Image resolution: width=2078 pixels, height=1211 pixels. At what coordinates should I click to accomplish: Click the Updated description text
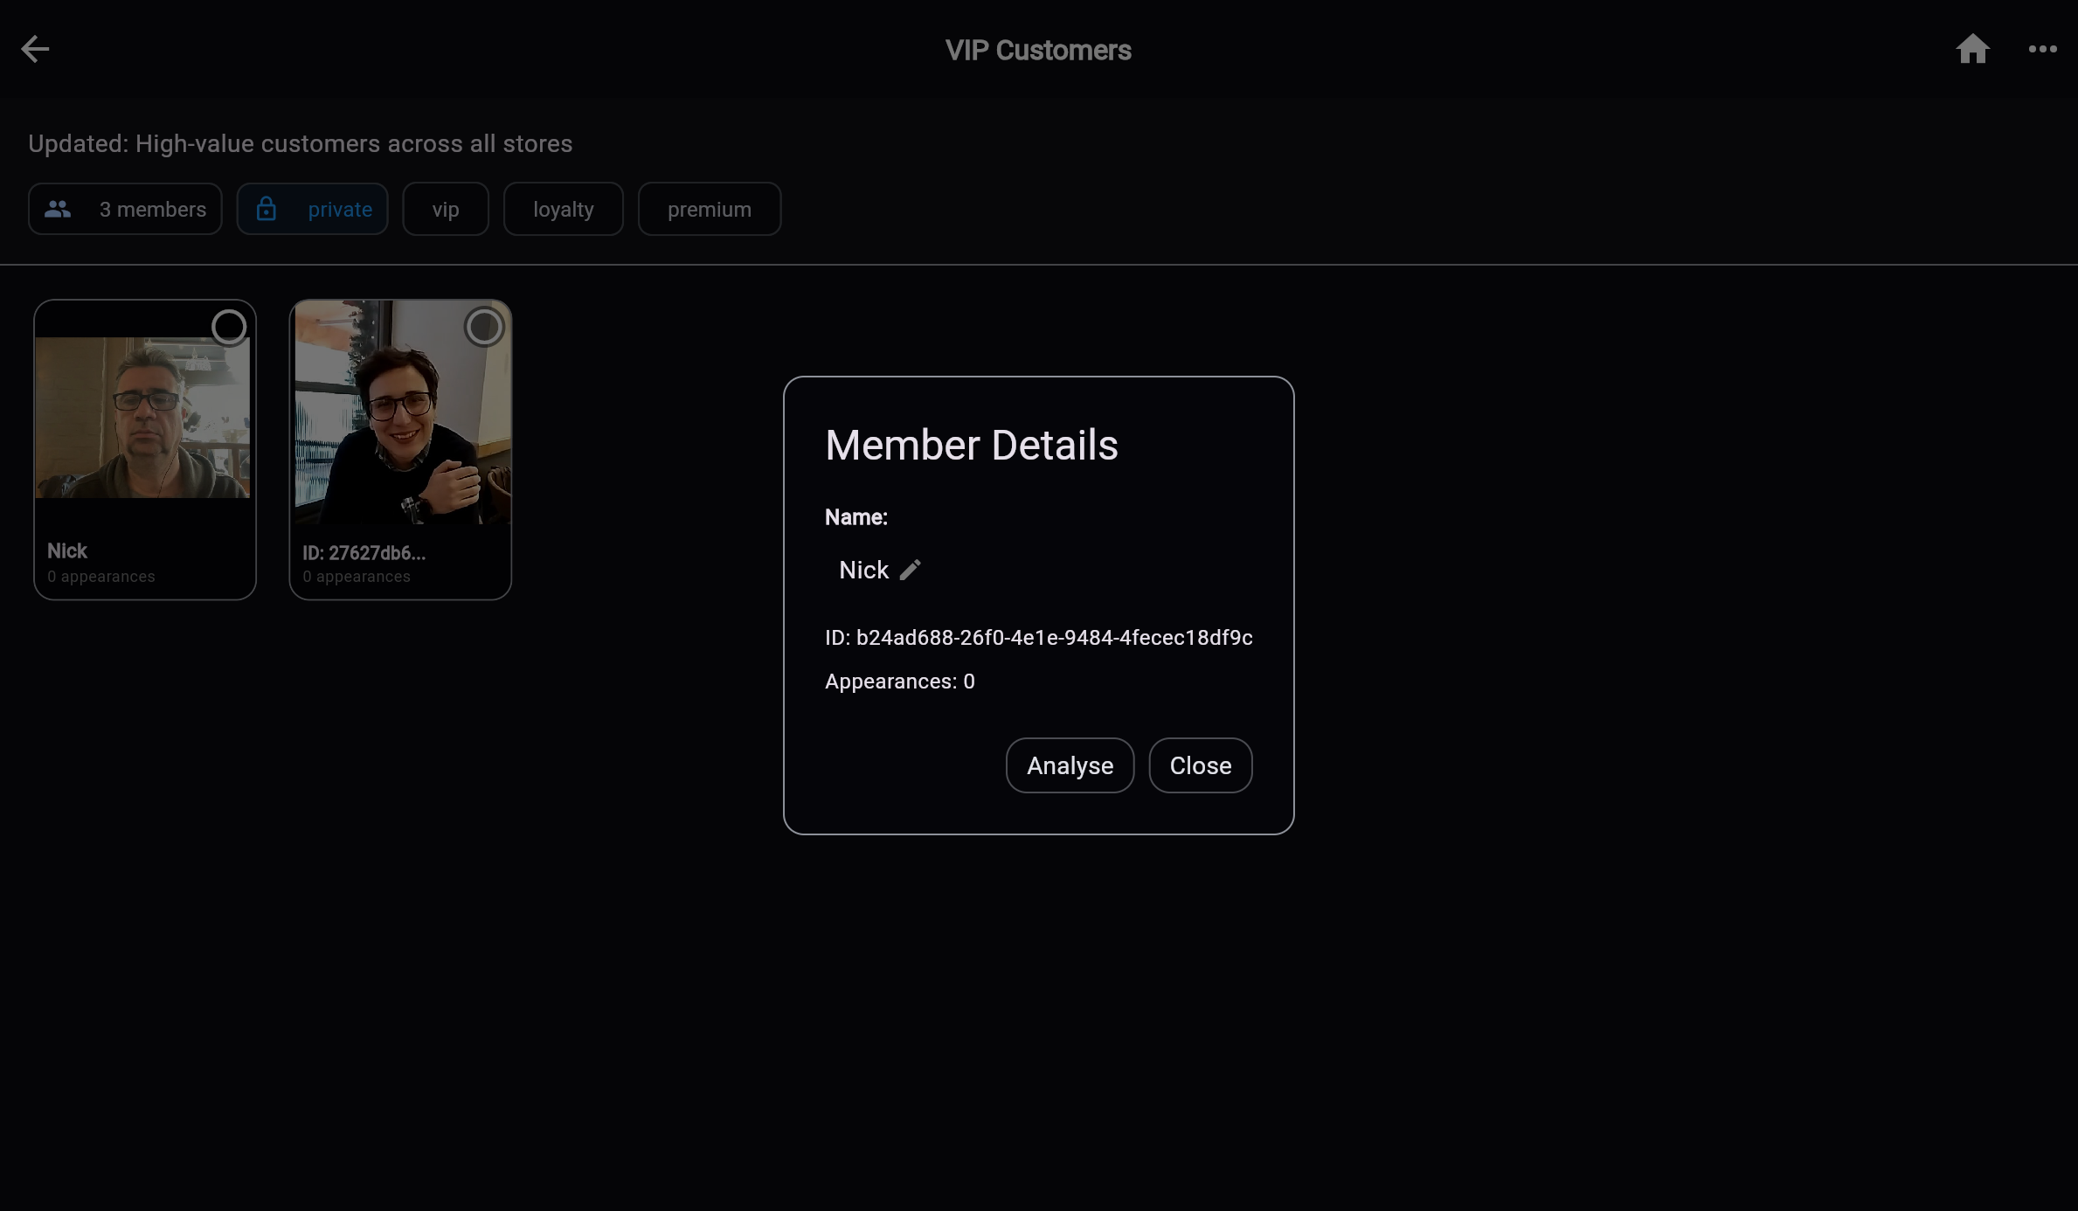[x=301, y=143]
